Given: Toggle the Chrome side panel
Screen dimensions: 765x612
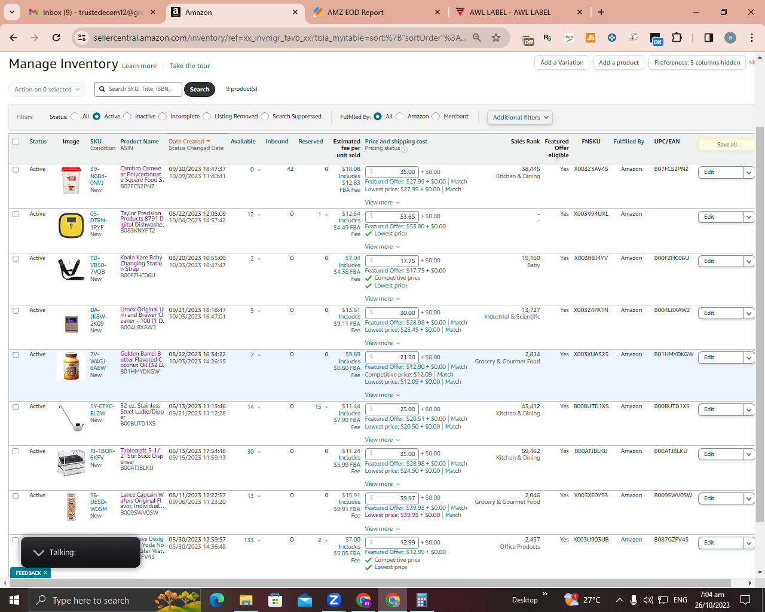Looking at the screenshot, I should (x=709, y=38).
